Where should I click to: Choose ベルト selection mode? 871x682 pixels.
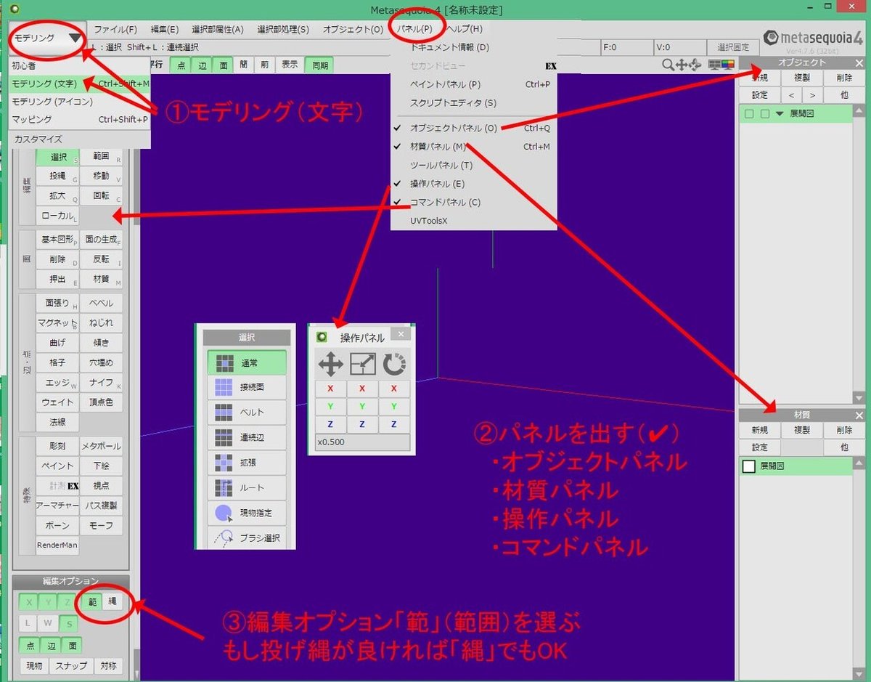pos(248,413)
